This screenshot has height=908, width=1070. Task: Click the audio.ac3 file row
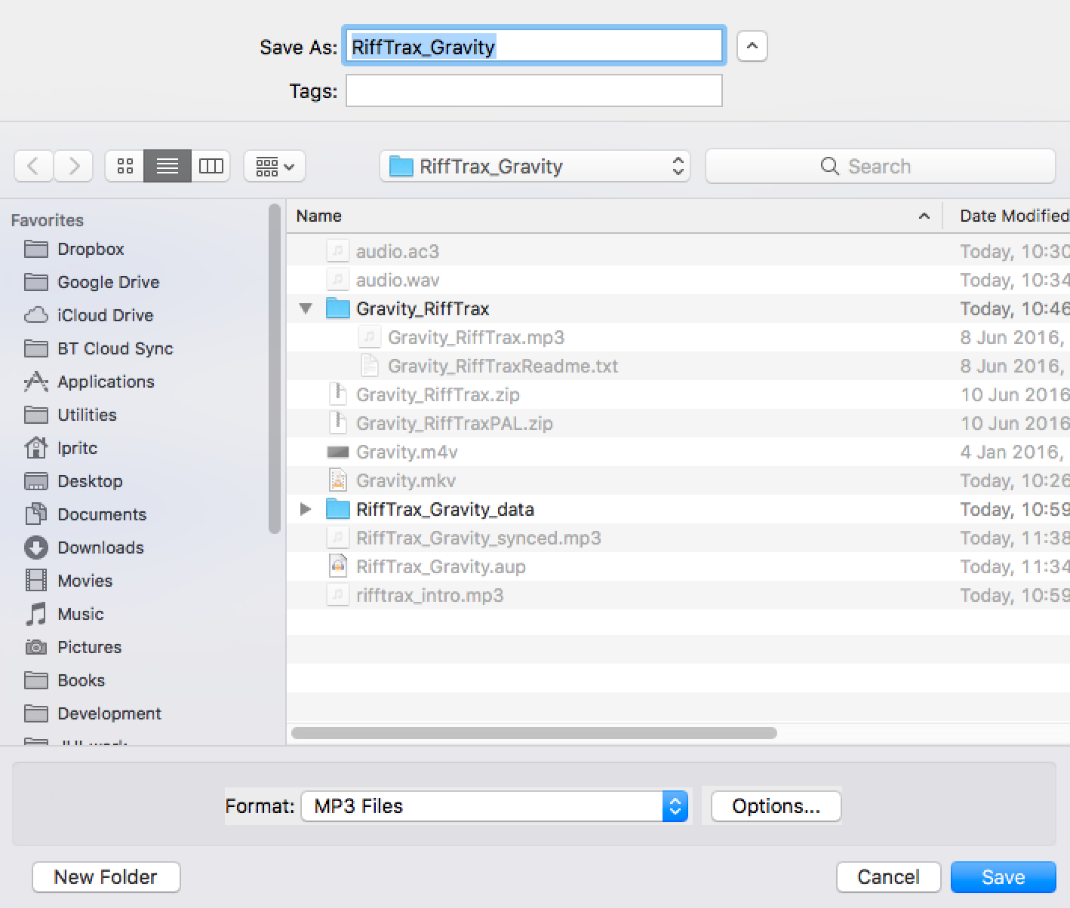tap(678, 251)
